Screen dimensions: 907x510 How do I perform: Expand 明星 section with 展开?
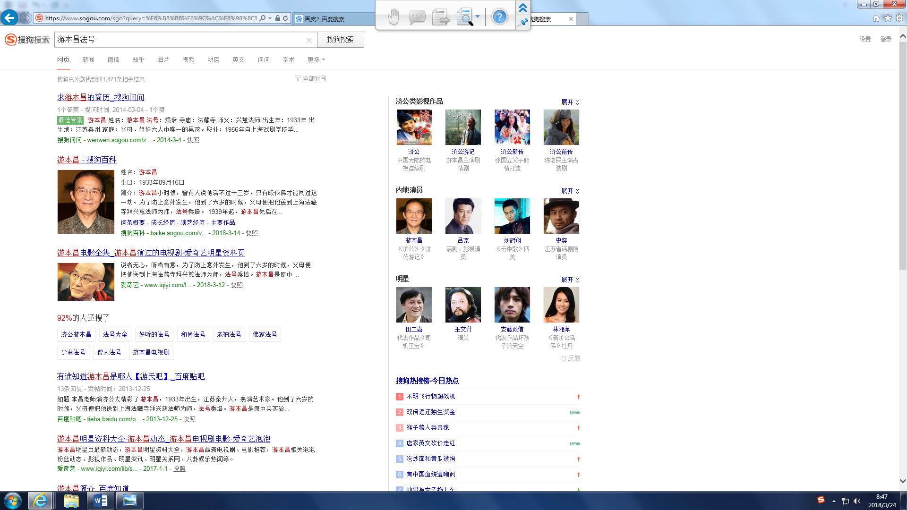click(x=570, y=280)
